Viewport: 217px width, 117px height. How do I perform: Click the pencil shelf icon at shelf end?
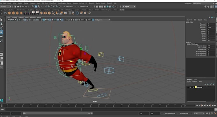point(89,13)
